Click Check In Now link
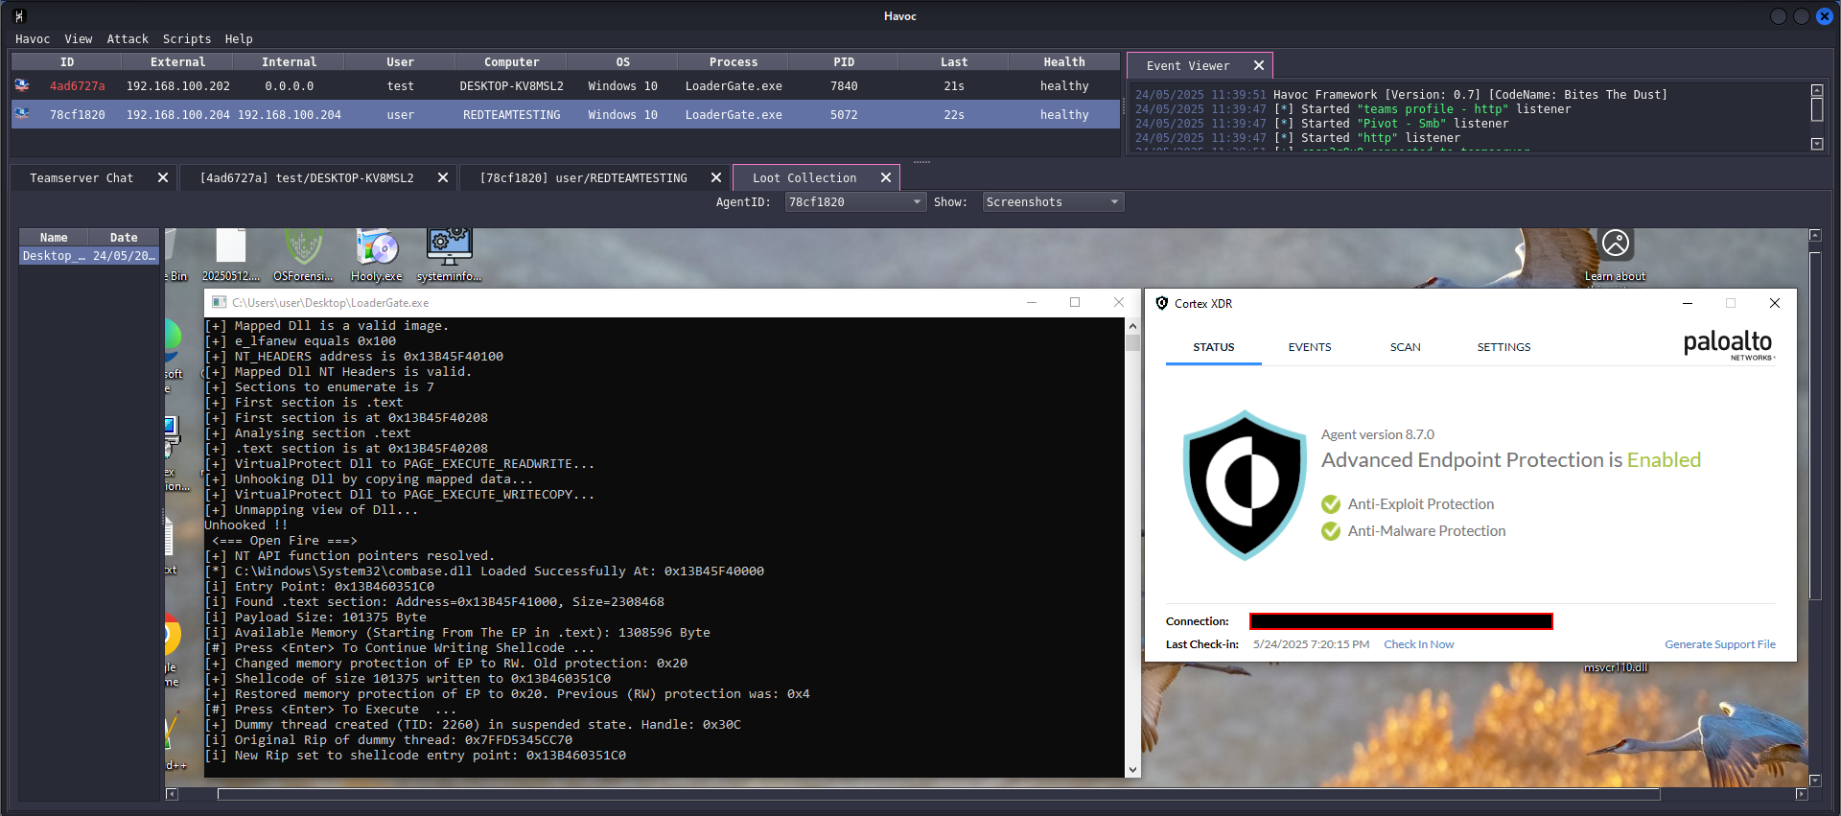This screenshot has width=1841, height=816. click(1418, 644)
